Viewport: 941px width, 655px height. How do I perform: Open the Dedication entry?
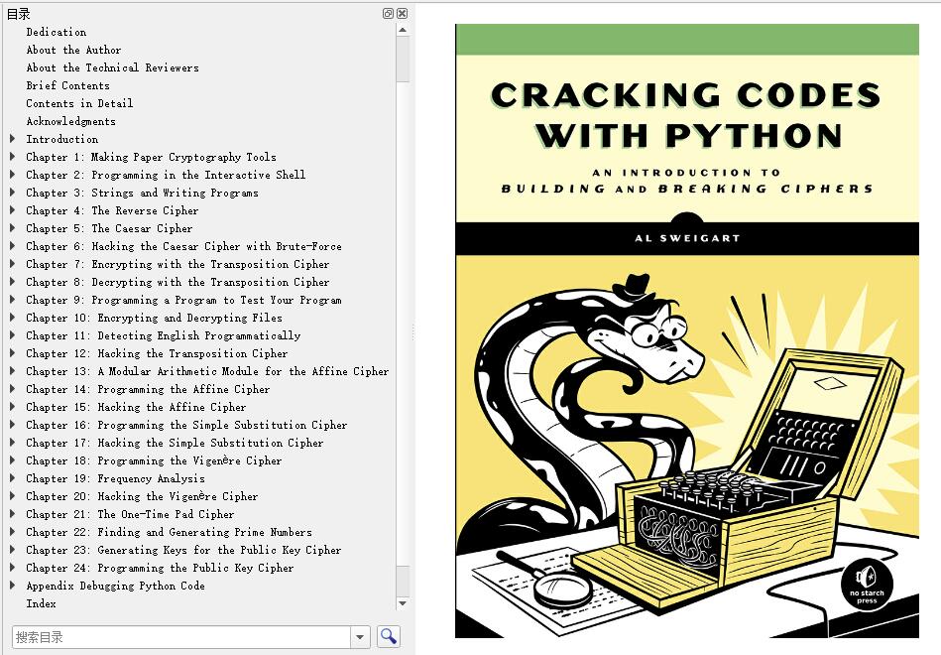tap(57, 32)
